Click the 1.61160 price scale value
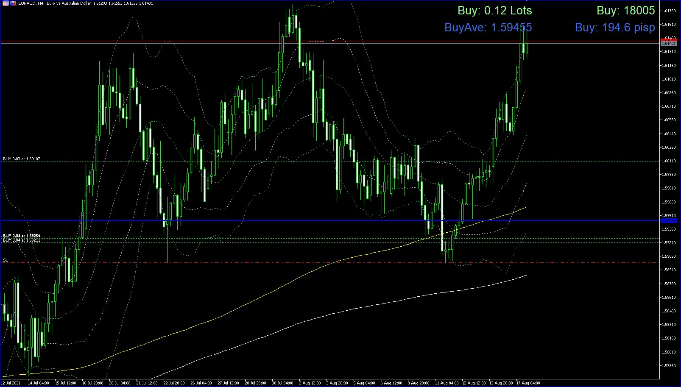 [669, 66]
